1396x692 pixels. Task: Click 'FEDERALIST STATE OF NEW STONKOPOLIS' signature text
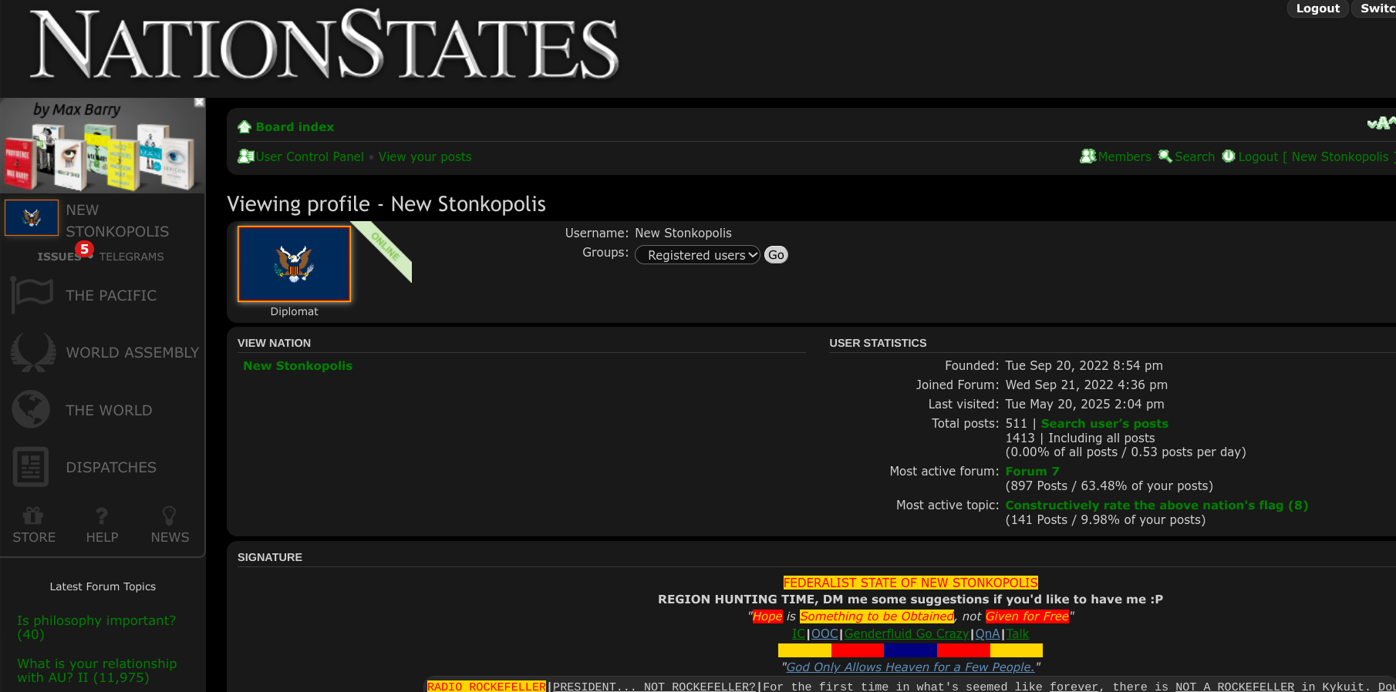tap(911, 583)
